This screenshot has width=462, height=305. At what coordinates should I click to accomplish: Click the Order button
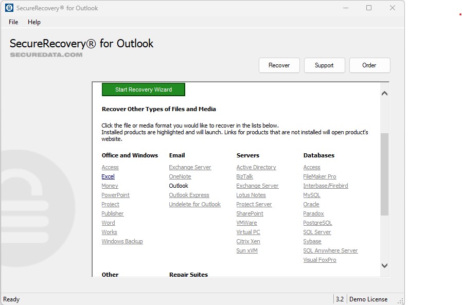tap(369, 65)
